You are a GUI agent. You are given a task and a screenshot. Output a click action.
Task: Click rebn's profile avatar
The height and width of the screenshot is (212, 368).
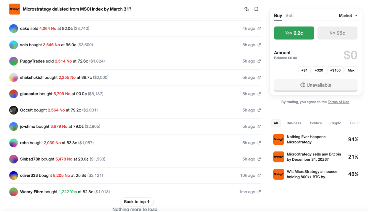coord(14,143)
